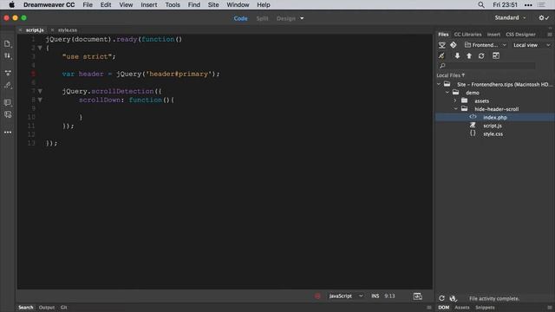Click the Format Source Code brush icon

[8, 85]
